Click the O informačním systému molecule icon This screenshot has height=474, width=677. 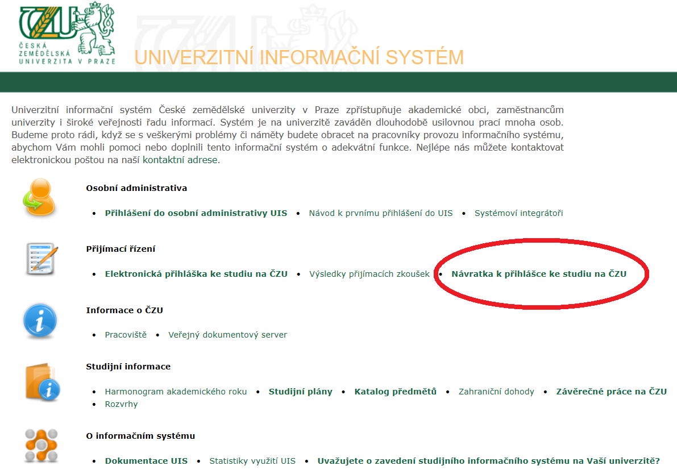41,446
